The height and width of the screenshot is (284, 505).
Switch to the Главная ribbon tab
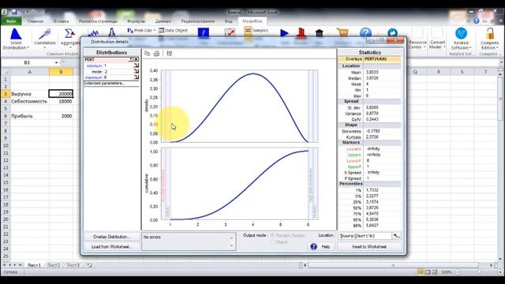tap(36, 21)
